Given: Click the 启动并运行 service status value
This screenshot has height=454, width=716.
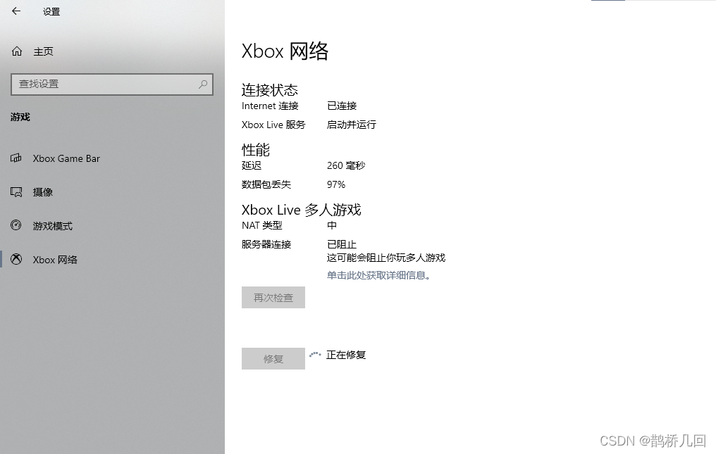Looking at the screenshot, I should tap(352, 125).
